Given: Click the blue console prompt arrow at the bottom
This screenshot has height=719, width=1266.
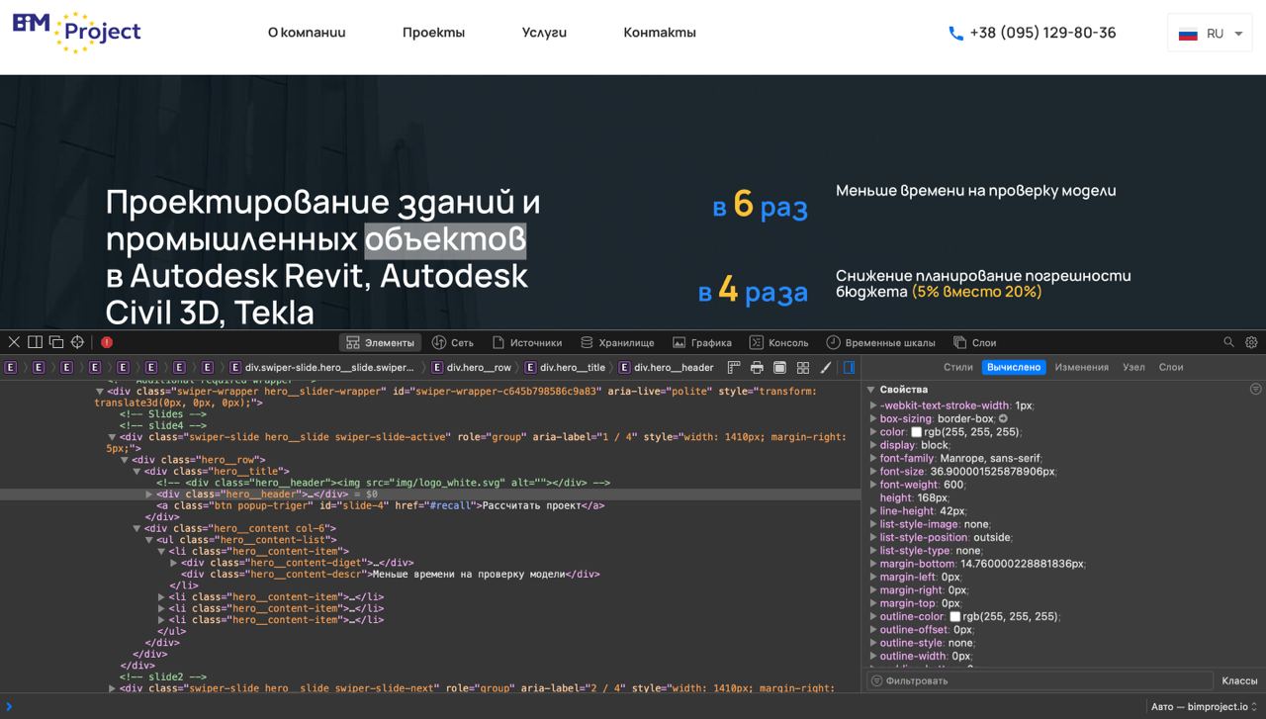Looking at the screenshot, I should [x=10, y=706].
